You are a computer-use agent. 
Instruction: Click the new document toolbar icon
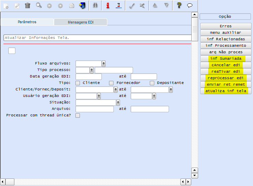tap(6, 6)
